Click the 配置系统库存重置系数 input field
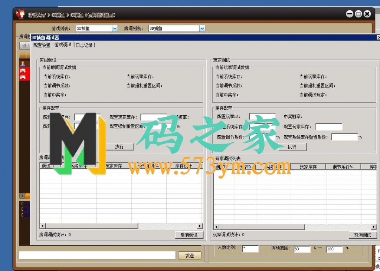Viewport: 380px width, 271px height. [x=345, y=137]
